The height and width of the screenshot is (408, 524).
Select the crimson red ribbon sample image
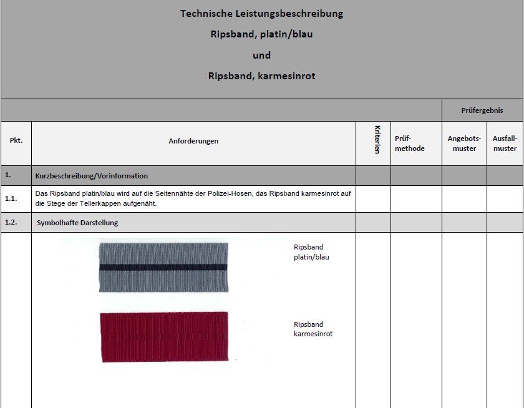point(163,336)
